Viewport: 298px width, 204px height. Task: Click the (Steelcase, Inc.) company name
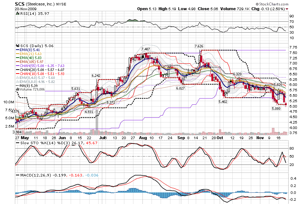point(40,4)
